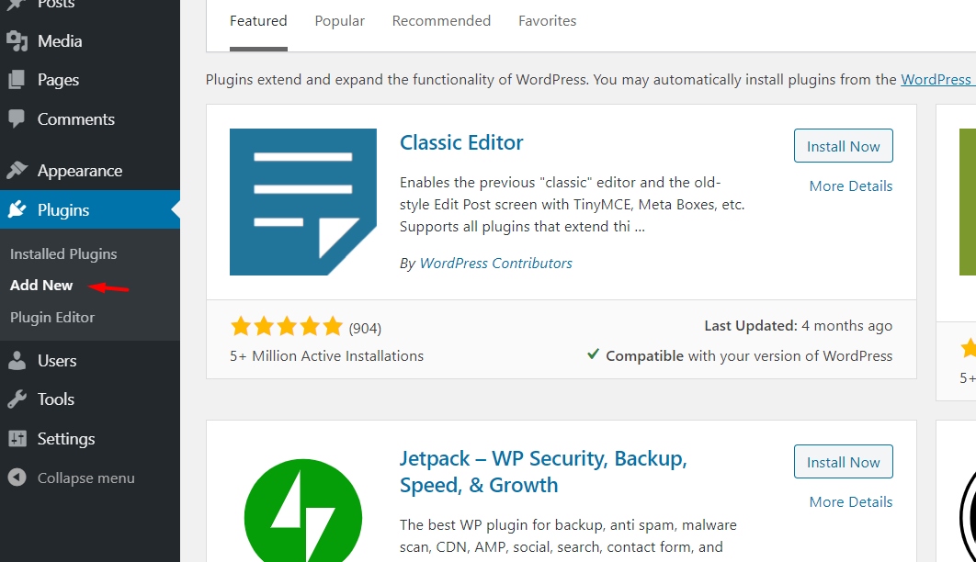Switch to the Popular tab
Image resolution: width=976 pixels, height=562 pixels.
[339, 20]
